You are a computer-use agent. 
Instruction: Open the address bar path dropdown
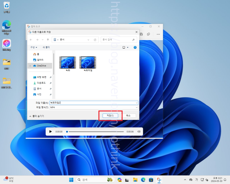point(88,40)
